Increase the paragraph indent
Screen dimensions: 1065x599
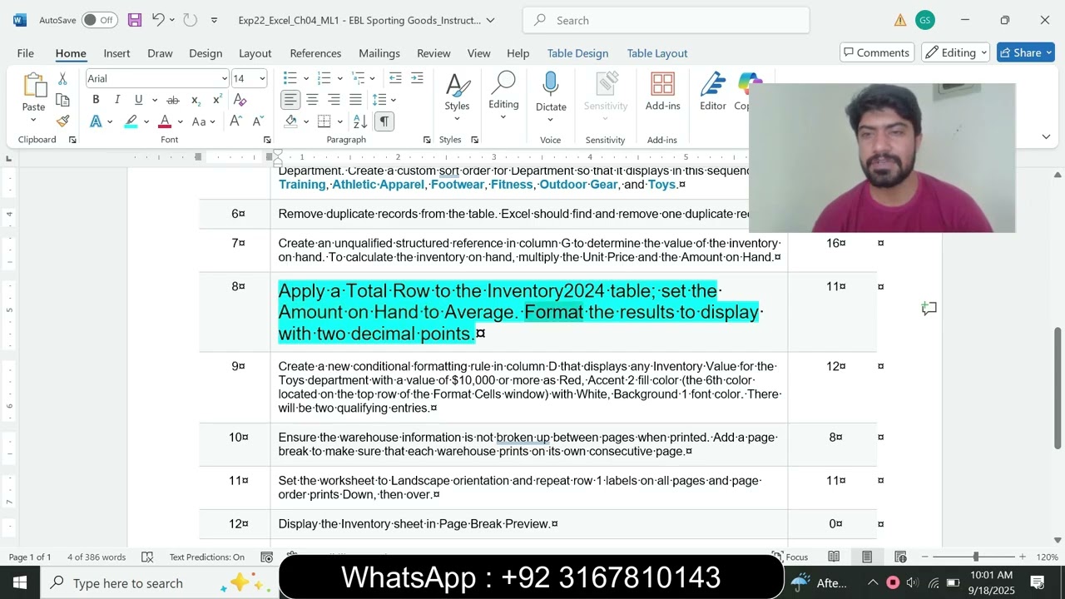coord(417,78)
